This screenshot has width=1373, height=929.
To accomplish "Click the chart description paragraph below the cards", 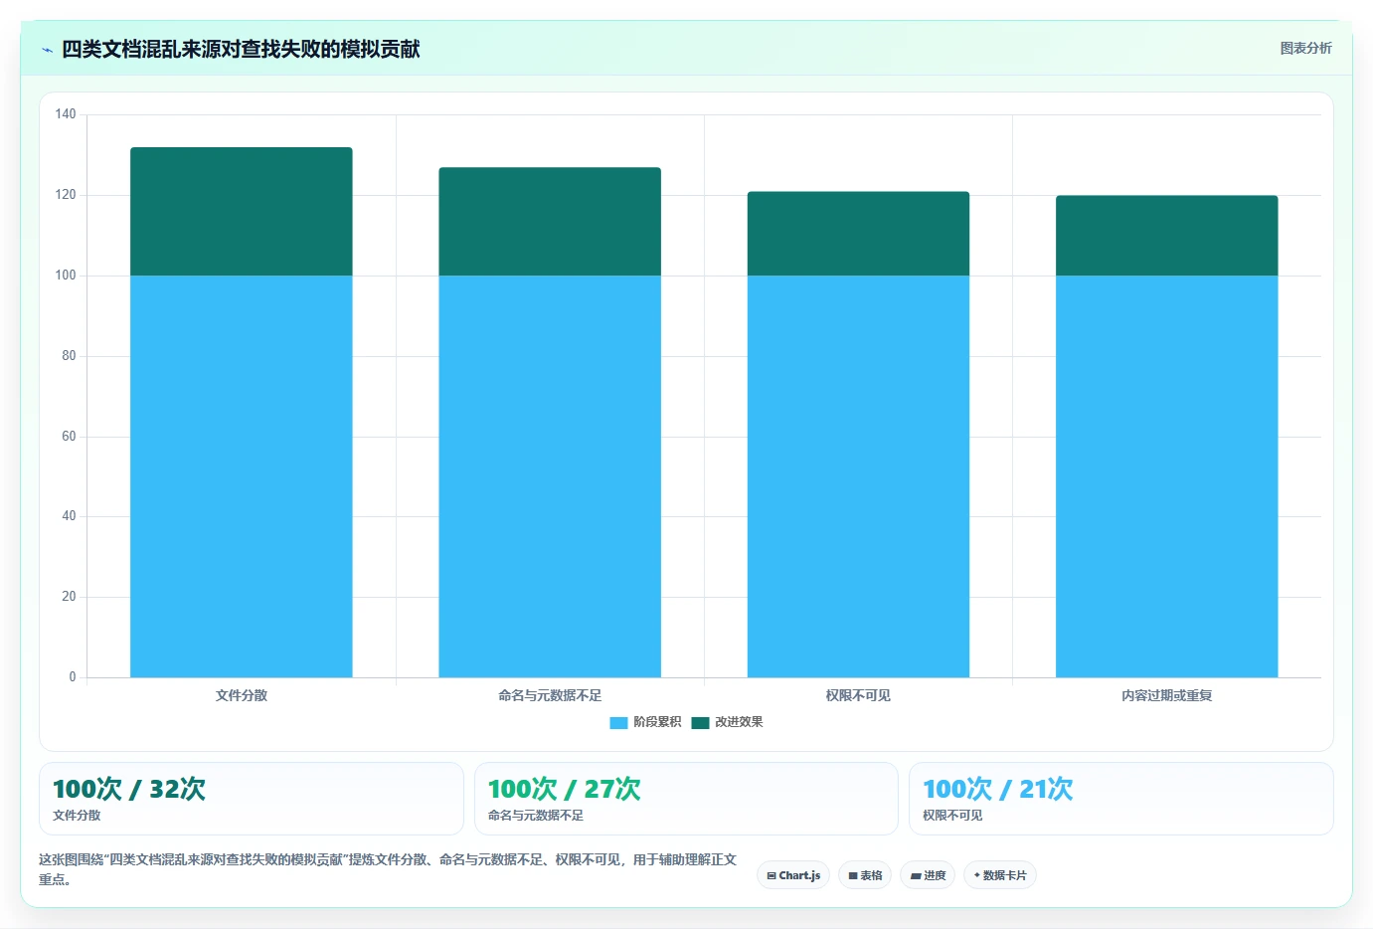I will [388, 869].
